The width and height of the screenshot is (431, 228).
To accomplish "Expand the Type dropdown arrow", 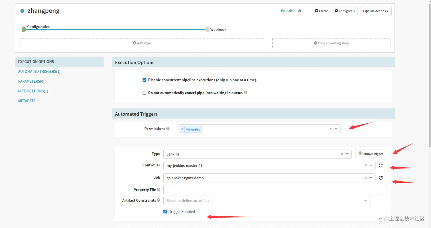I will [347, 154].
